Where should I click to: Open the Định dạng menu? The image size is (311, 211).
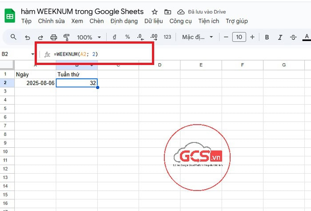click(x=124, y=21)
